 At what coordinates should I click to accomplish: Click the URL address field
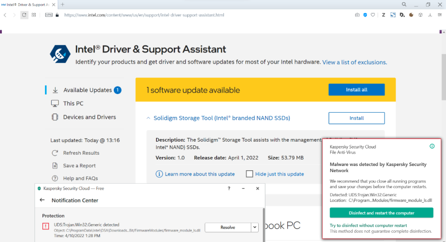144,15
